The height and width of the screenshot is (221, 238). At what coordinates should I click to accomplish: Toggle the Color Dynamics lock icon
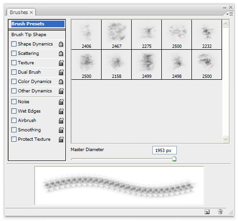point(61,82)
